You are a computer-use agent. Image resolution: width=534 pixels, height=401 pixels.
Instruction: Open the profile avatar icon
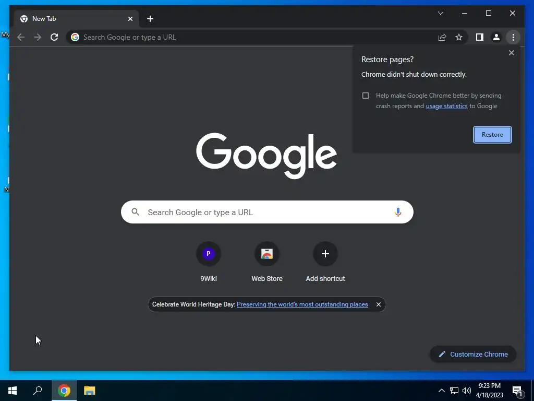click(496, 37)
